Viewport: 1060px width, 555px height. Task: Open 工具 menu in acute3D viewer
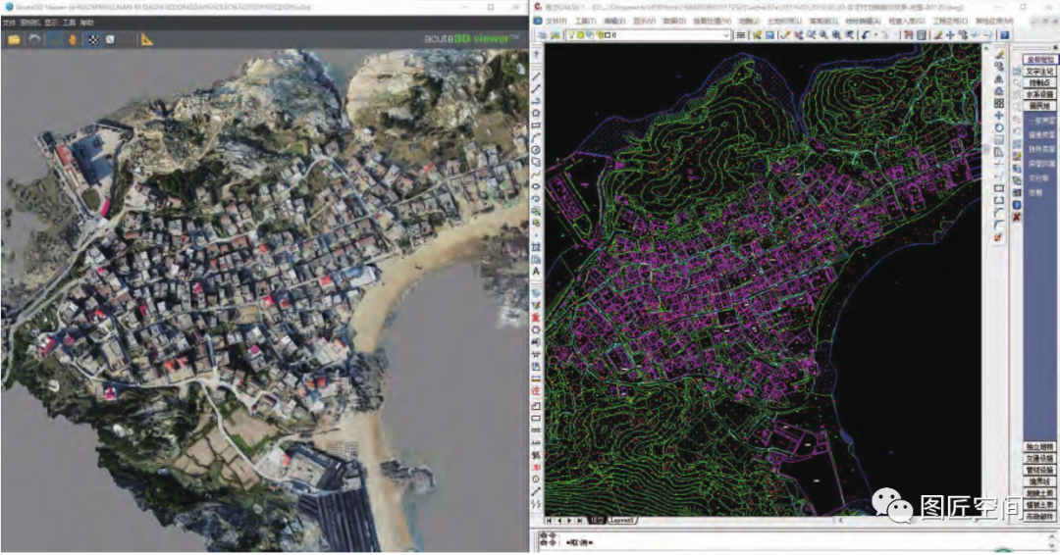[69, 23]
